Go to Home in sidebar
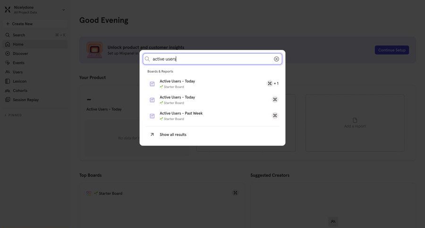The height and width of the screenshot is (228, 425). (18, 44)
